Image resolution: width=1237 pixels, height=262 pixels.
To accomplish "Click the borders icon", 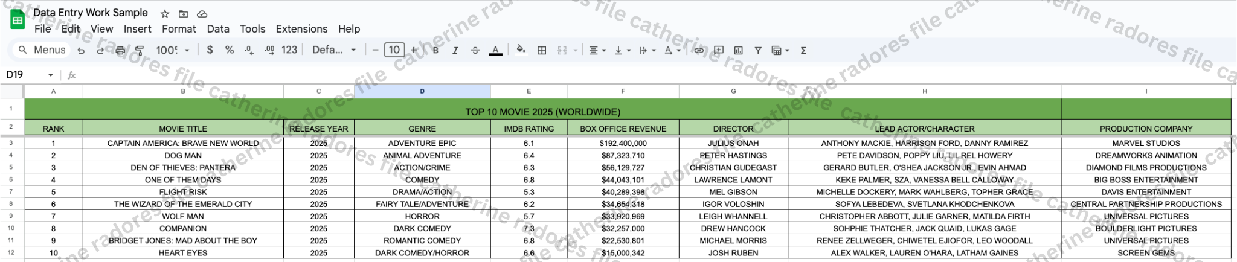I will 542,50.
